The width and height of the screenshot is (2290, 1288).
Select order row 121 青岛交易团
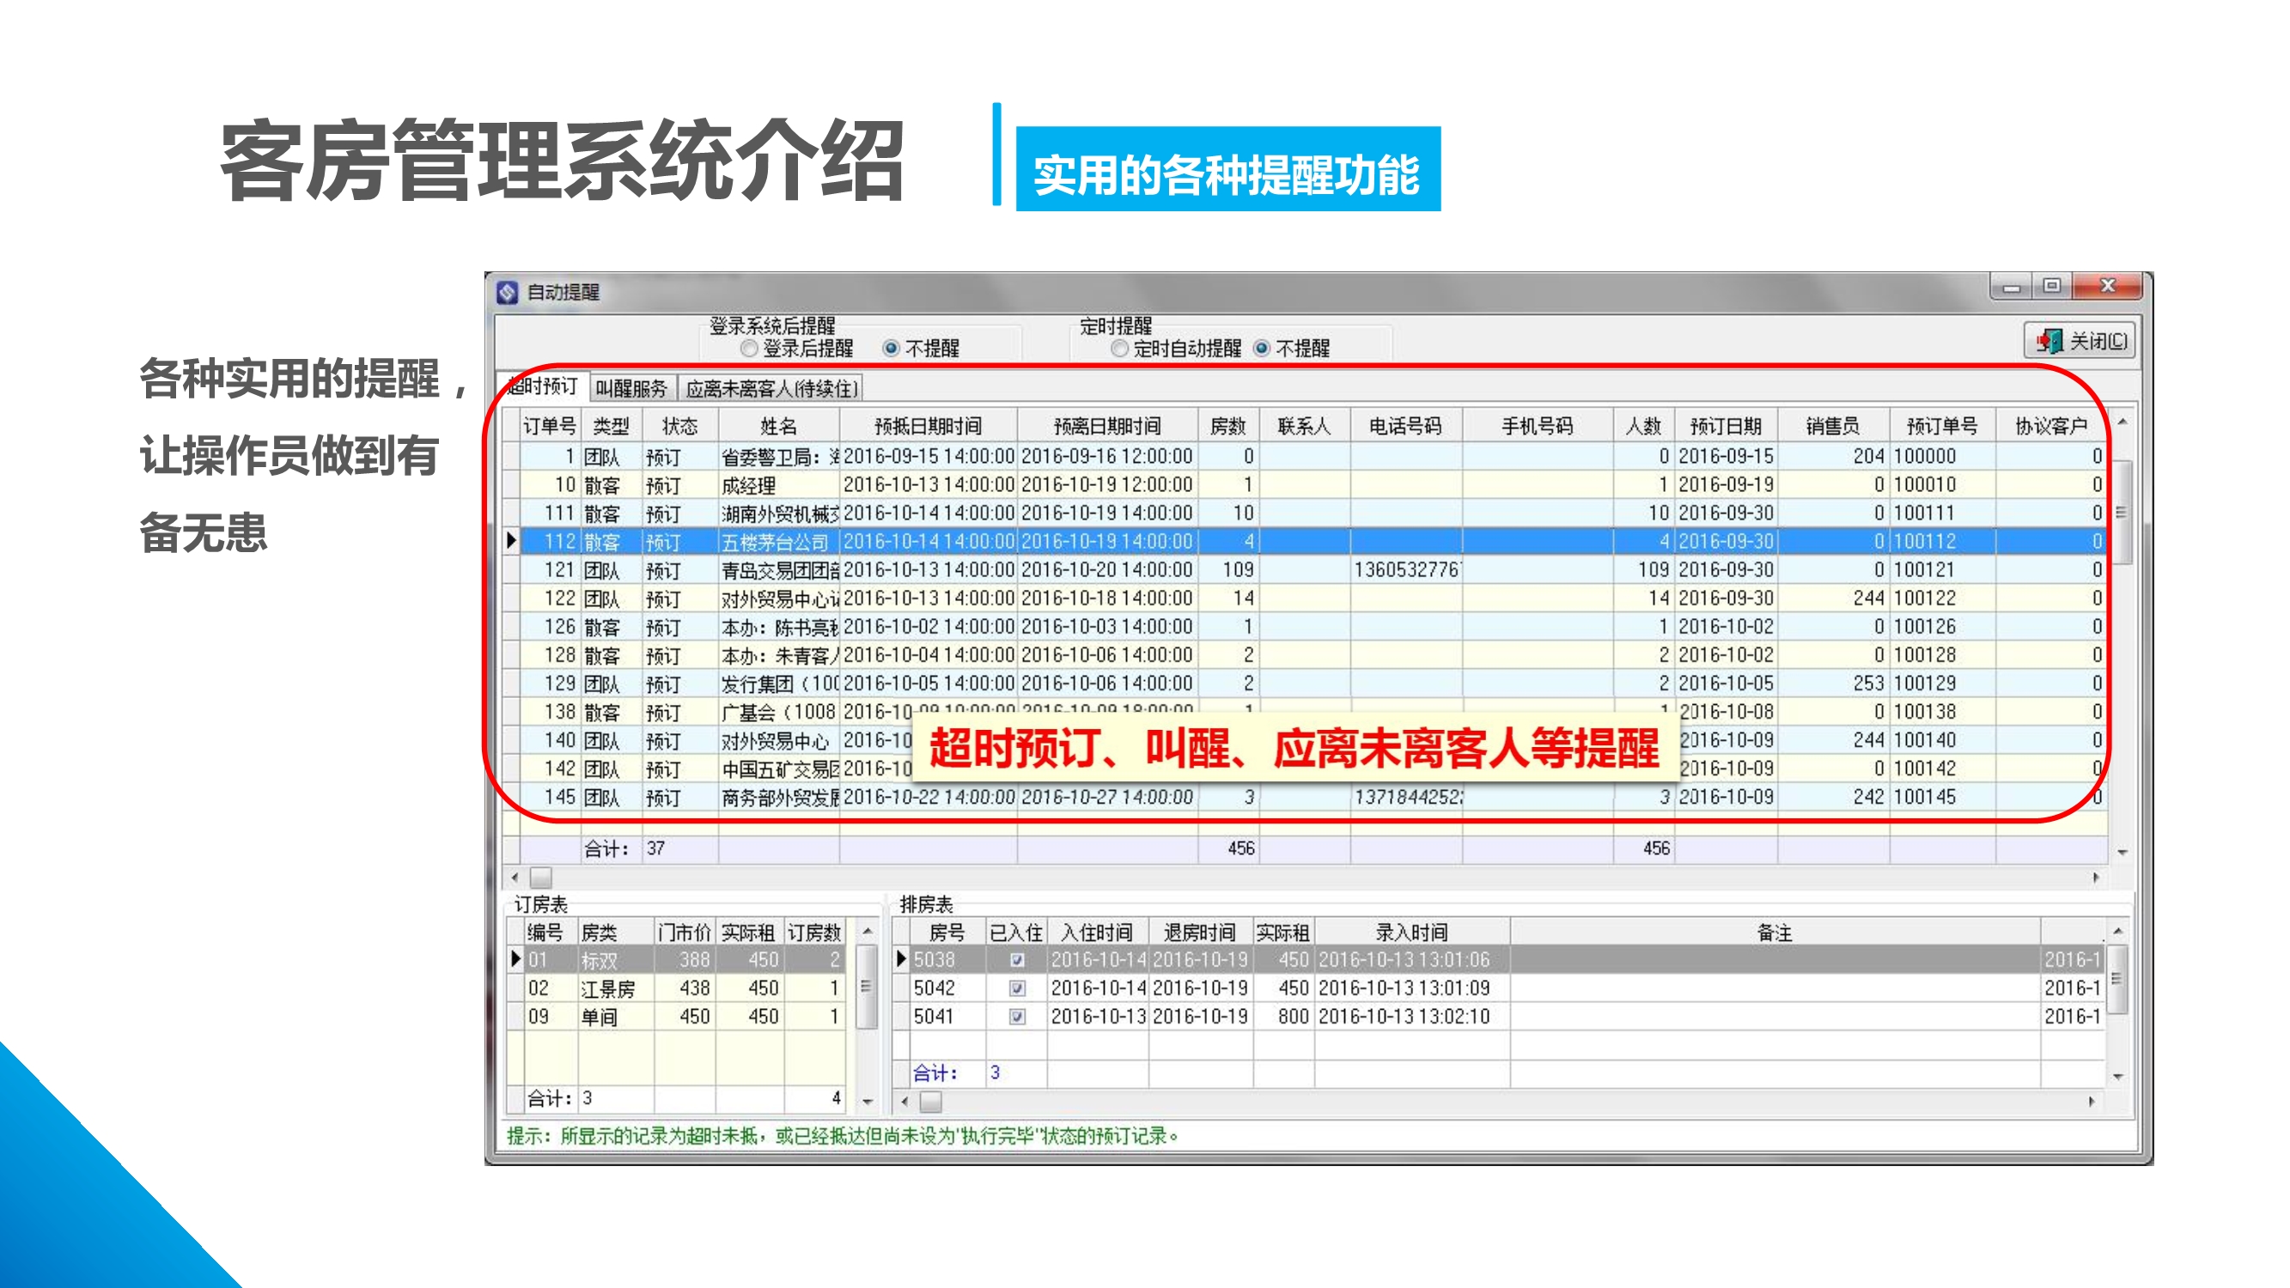[x=778, y=570]
